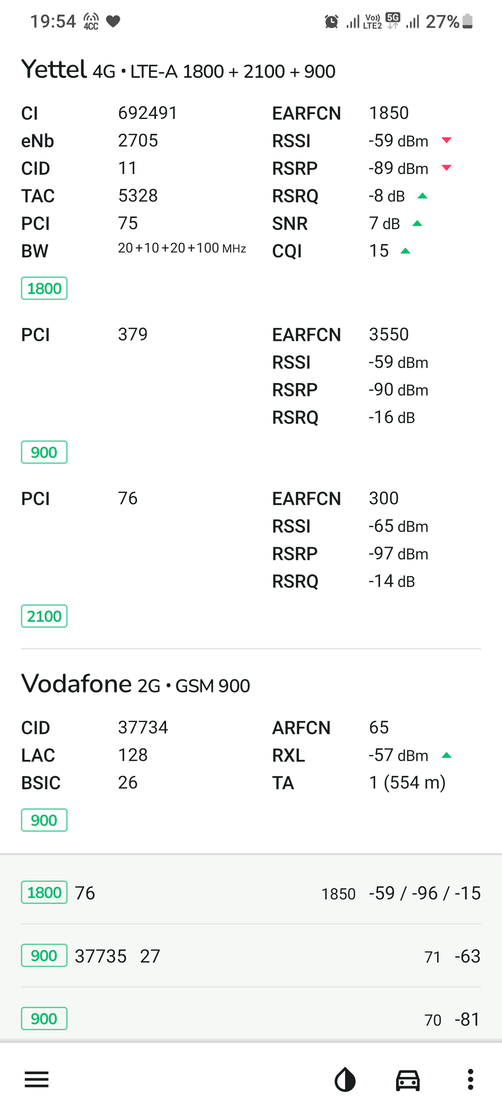502x1116 pixels.
Task: Tap the green CQI up arrow
Action: (x=406, y=251)
